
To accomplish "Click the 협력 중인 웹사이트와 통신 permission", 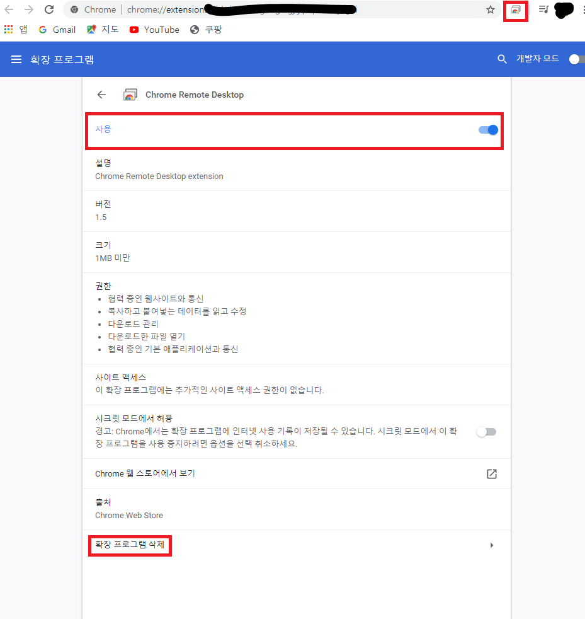I will [156, 299].
